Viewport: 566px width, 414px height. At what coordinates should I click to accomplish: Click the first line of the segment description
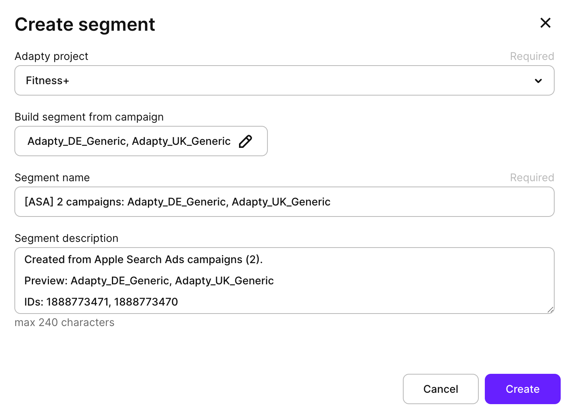pos(143,260)
